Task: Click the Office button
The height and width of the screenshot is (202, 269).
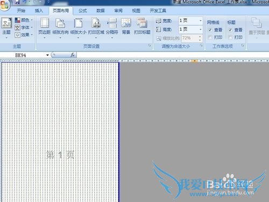Action: click(5, 5)
